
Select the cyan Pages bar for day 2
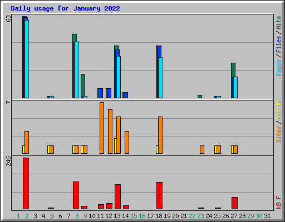pos(27,59)
